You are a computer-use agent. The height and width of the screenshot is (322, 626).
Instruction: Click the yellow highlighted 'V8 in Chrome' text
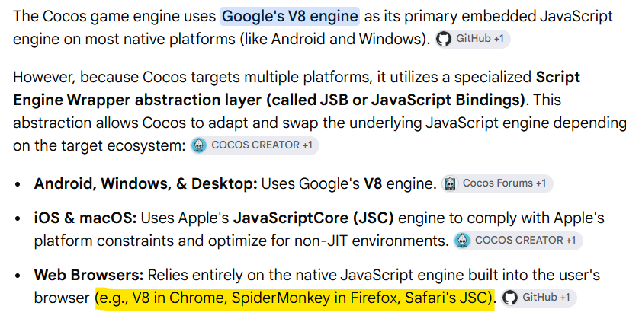(x=175, y=298)
